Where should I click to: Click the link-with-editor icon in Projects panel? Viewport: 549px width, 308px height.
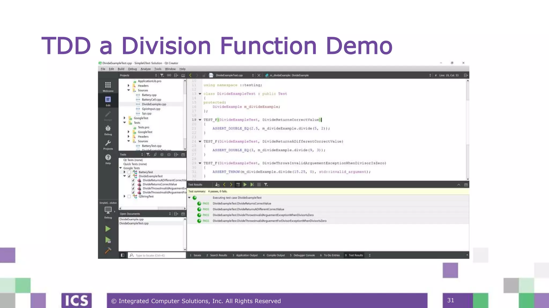pos(169,75)
